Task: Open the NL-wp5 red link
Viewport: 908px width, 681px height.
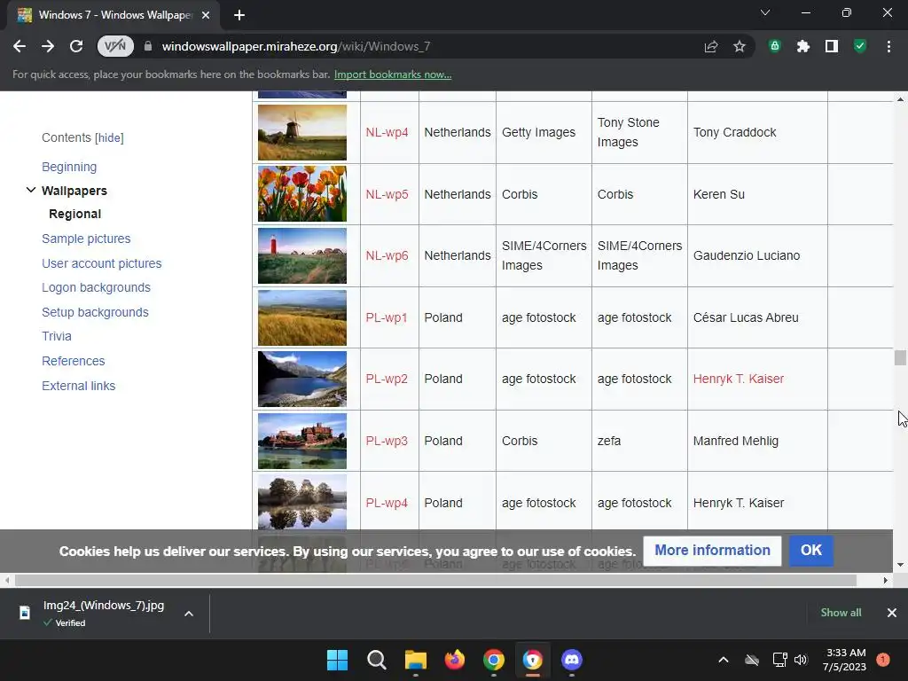Action: (387, 194)
